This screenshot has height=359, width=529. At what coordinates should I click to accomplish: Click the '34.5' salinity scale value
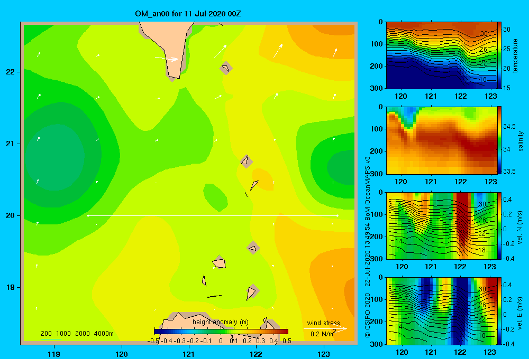pyautogui.click(x=509, y=127)
